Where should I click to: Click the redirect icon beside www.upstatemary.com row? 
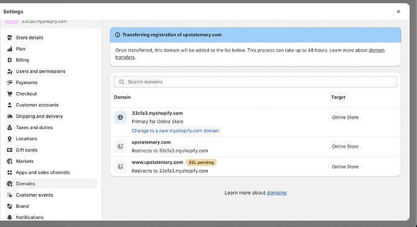coord(120,166)
